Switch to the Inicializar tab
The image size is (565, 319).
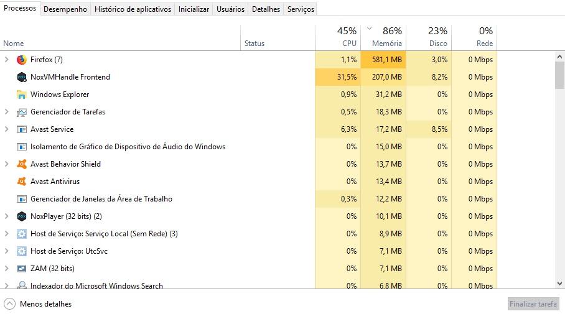click(194, 9)
